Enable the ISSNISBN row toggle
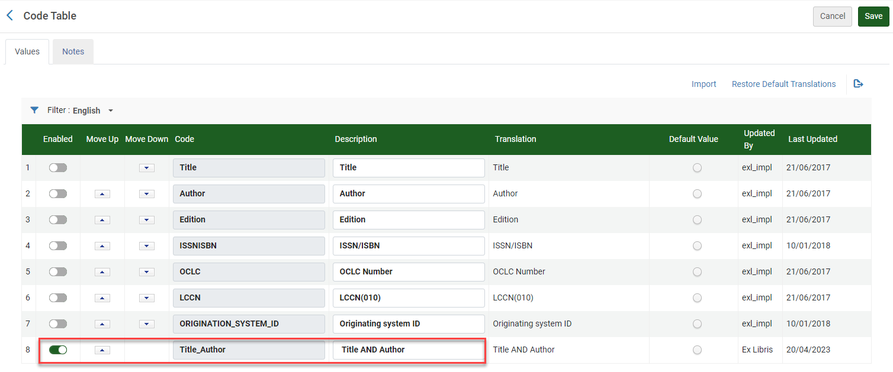Image resolution: width=893 pixels, height=372 pixels. 58,246
